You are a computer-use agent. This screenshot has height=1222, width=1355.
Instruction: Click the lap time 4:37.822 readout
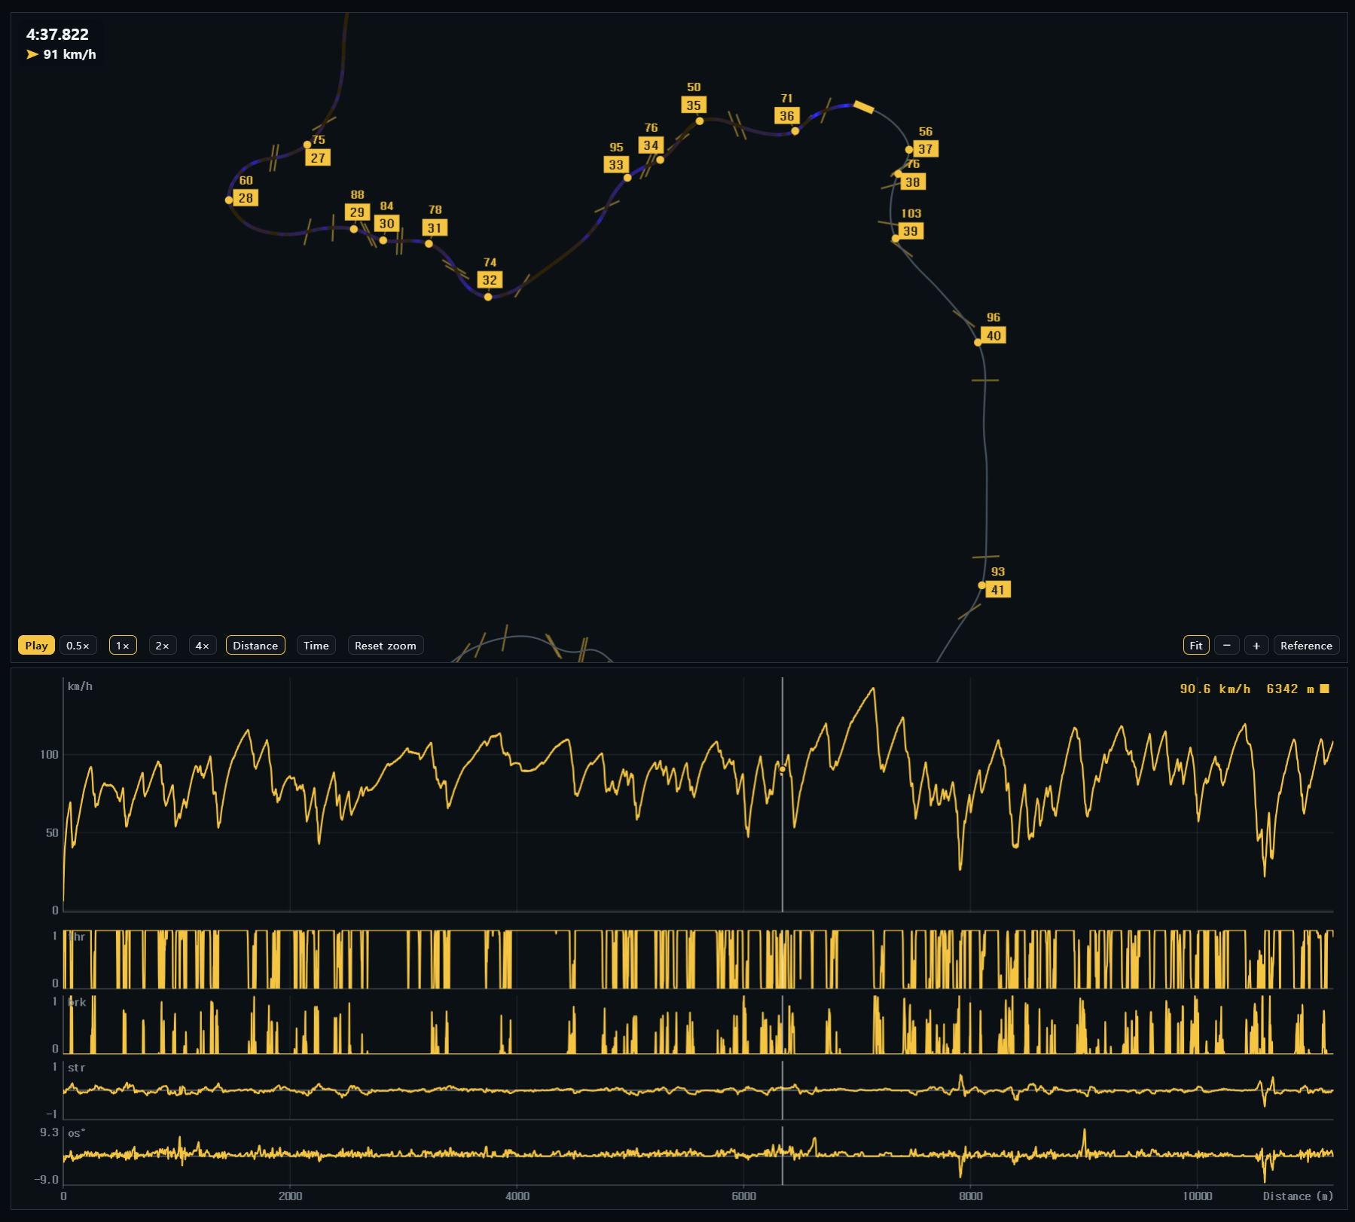[57, 35]
